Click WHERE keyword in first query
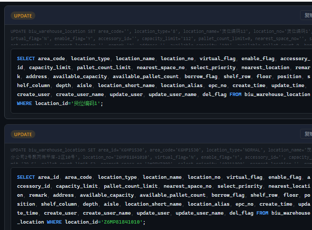The height and width of the screenshot is (230, 312). point(25,103)
